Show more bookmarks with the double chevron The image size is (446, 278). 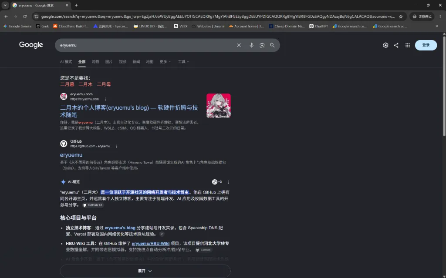437,26
